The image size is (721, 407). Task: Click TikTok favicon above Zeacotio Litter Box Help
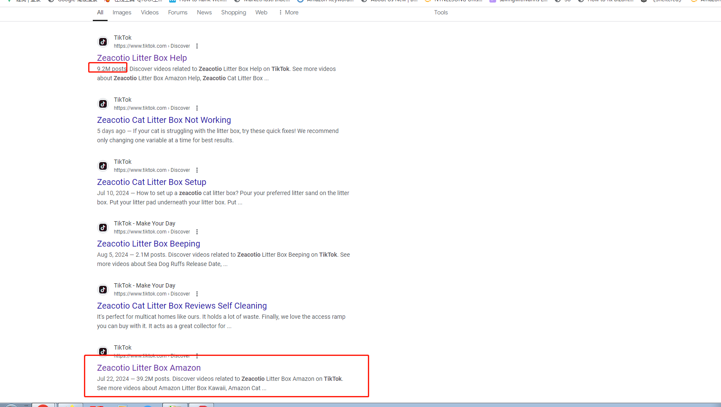pos(103,42)
